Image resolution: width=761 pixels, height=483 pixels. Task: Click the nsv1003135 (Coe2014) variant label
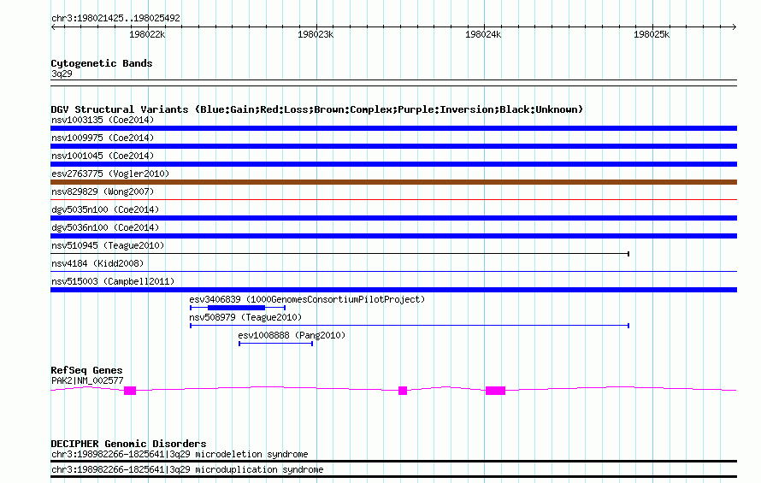103,120
